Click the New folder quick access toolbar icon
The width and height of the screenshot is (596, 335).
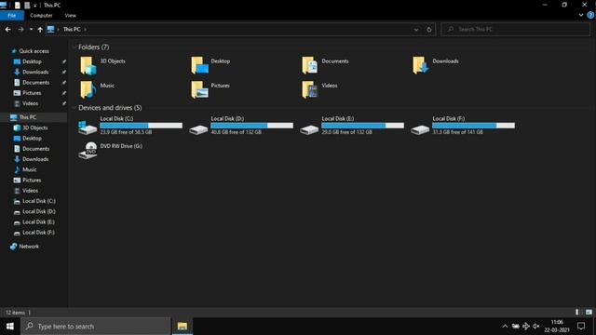coord(27,6)
